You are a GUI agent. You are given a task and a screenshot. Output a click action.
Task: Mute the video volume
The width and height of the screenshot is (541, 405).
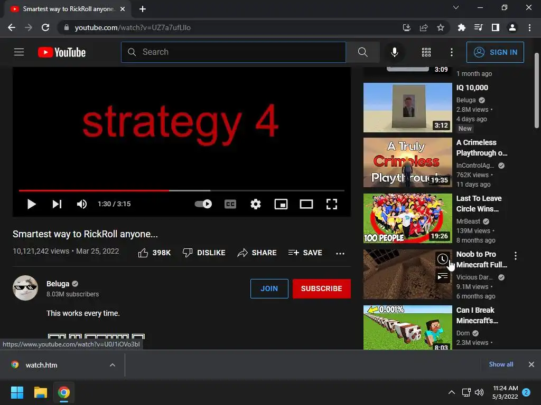click(x=81, y=204)
